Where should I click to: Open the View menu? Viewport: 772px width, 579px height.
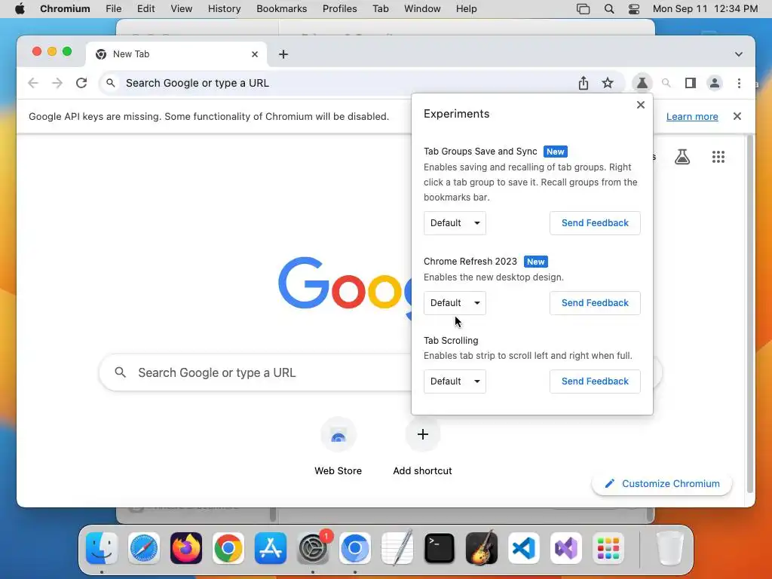(x=181, y=9)
